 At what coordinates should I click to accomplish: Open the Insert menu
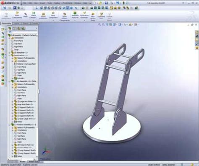tap(42, 3)
